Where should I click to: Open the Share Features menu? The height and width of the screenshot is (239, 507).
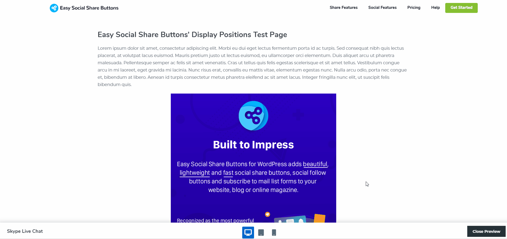[343, 8]
